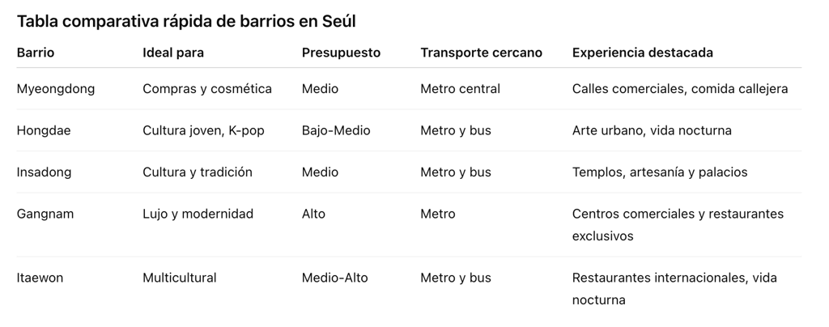This screenshot has height=327, width=829.
Task: Select the Ideal para column header
Action: (173, 53)
